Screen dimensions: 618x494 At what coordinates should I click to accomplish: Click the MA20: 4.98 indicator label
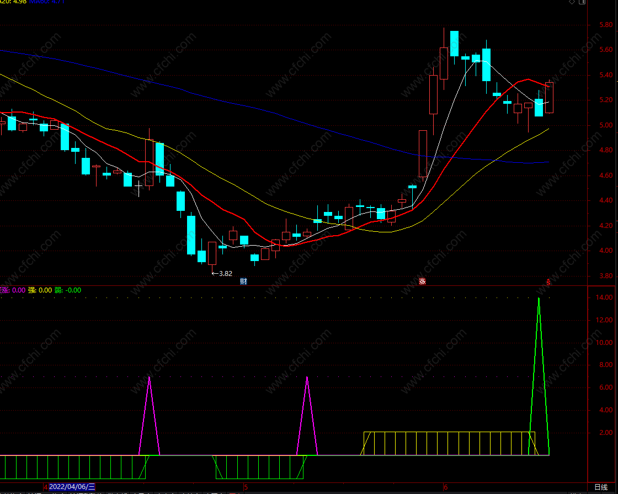click(x=13, y=2)
